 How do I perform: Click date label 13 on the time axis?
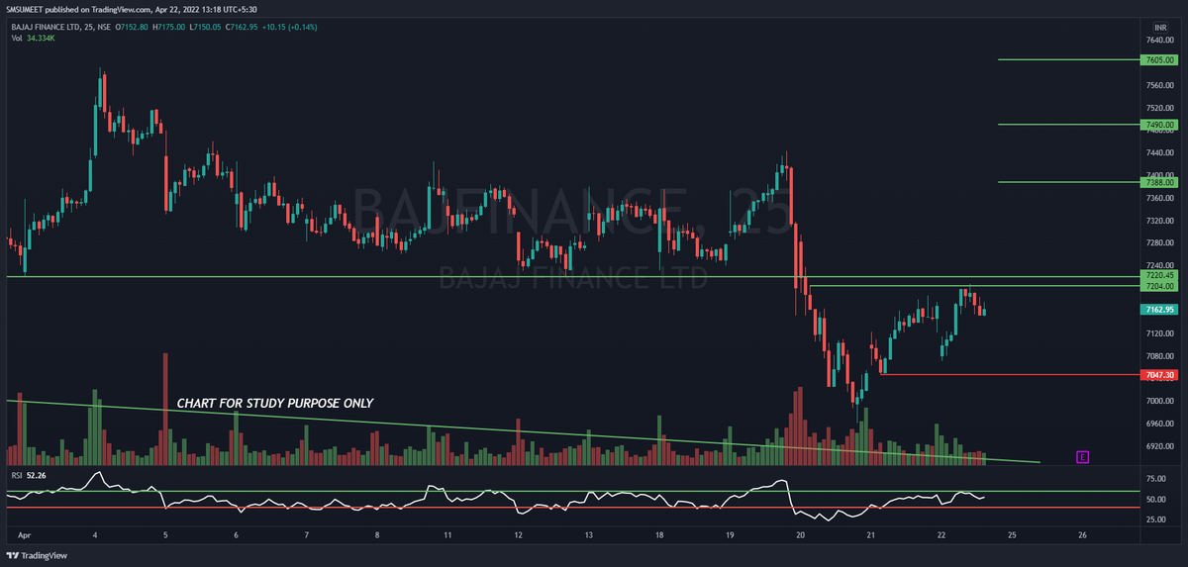(x=589, y=534)
